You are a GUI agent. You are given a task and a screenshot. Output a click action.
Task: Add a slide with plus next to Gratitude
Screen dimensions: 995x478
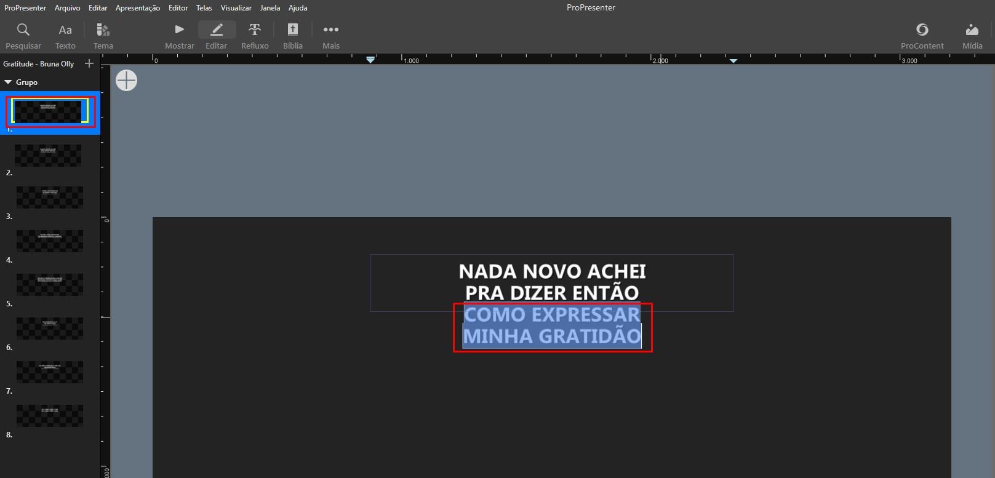89,63
